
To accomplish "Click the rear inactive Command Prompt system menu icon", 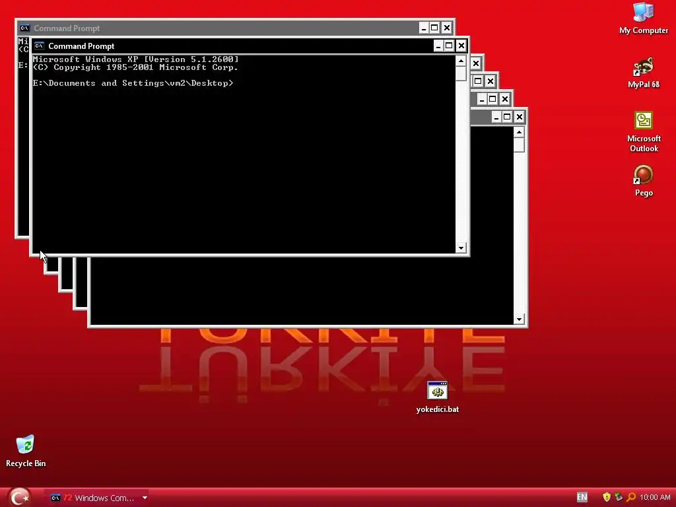I will click(24, 28).
